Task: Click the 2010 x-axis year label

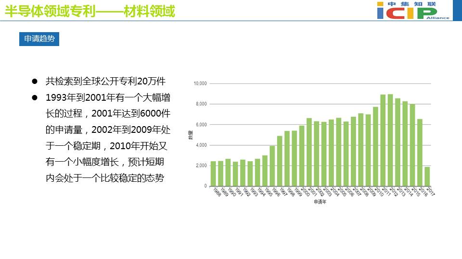Action: 379,192
